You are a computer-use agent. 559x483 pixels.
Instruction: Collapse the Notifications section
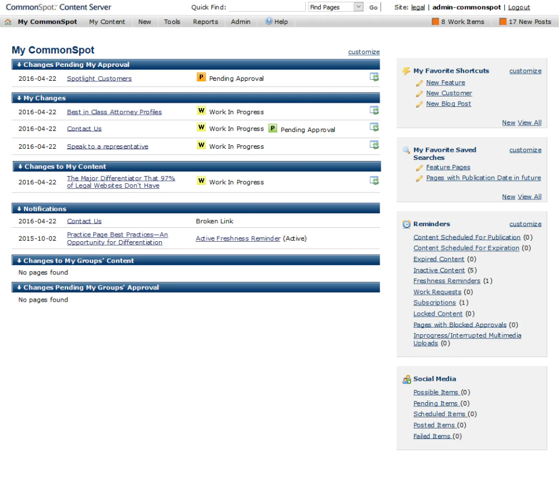coord(19,209)
